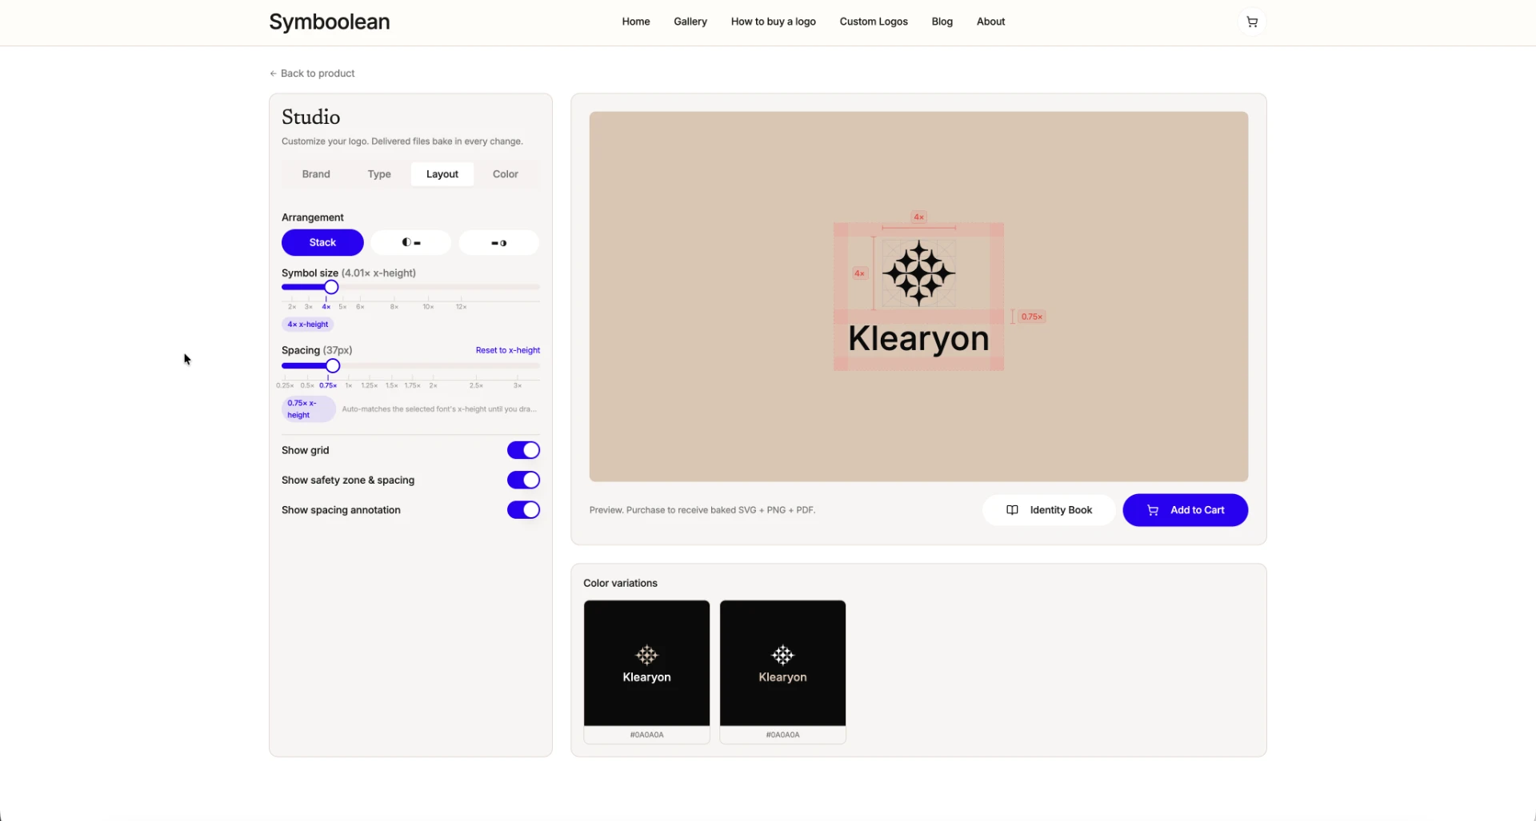Open the About page
The image size is (1536, 821).
(x=990, y=22)
